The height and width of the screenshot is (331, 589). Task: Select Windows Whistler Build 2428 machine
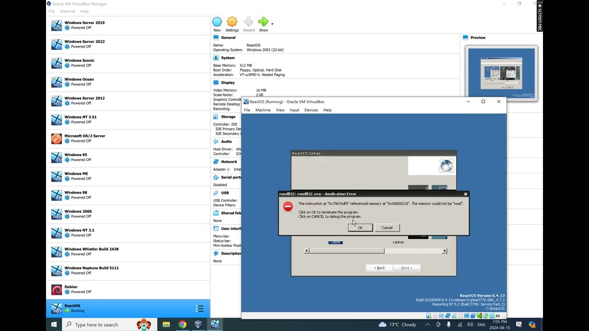click(x=128, y=251)
